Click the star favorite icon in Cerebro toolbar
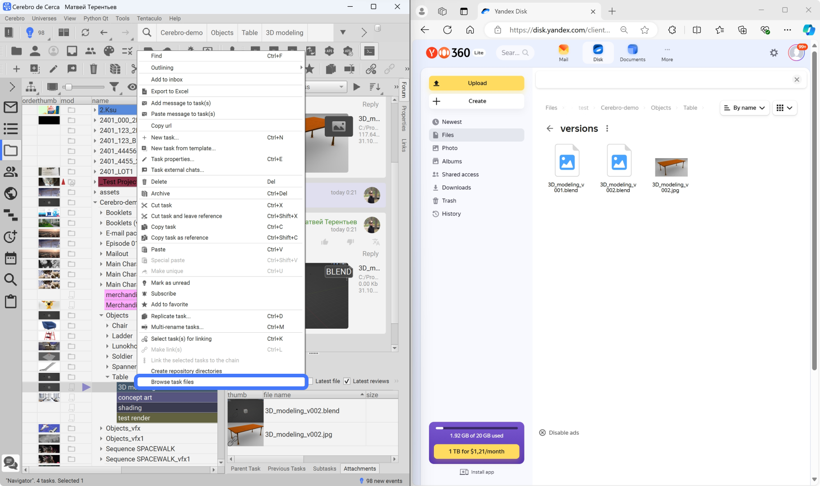Viewport: 820px width, 486px height. (x=310, y=69)
